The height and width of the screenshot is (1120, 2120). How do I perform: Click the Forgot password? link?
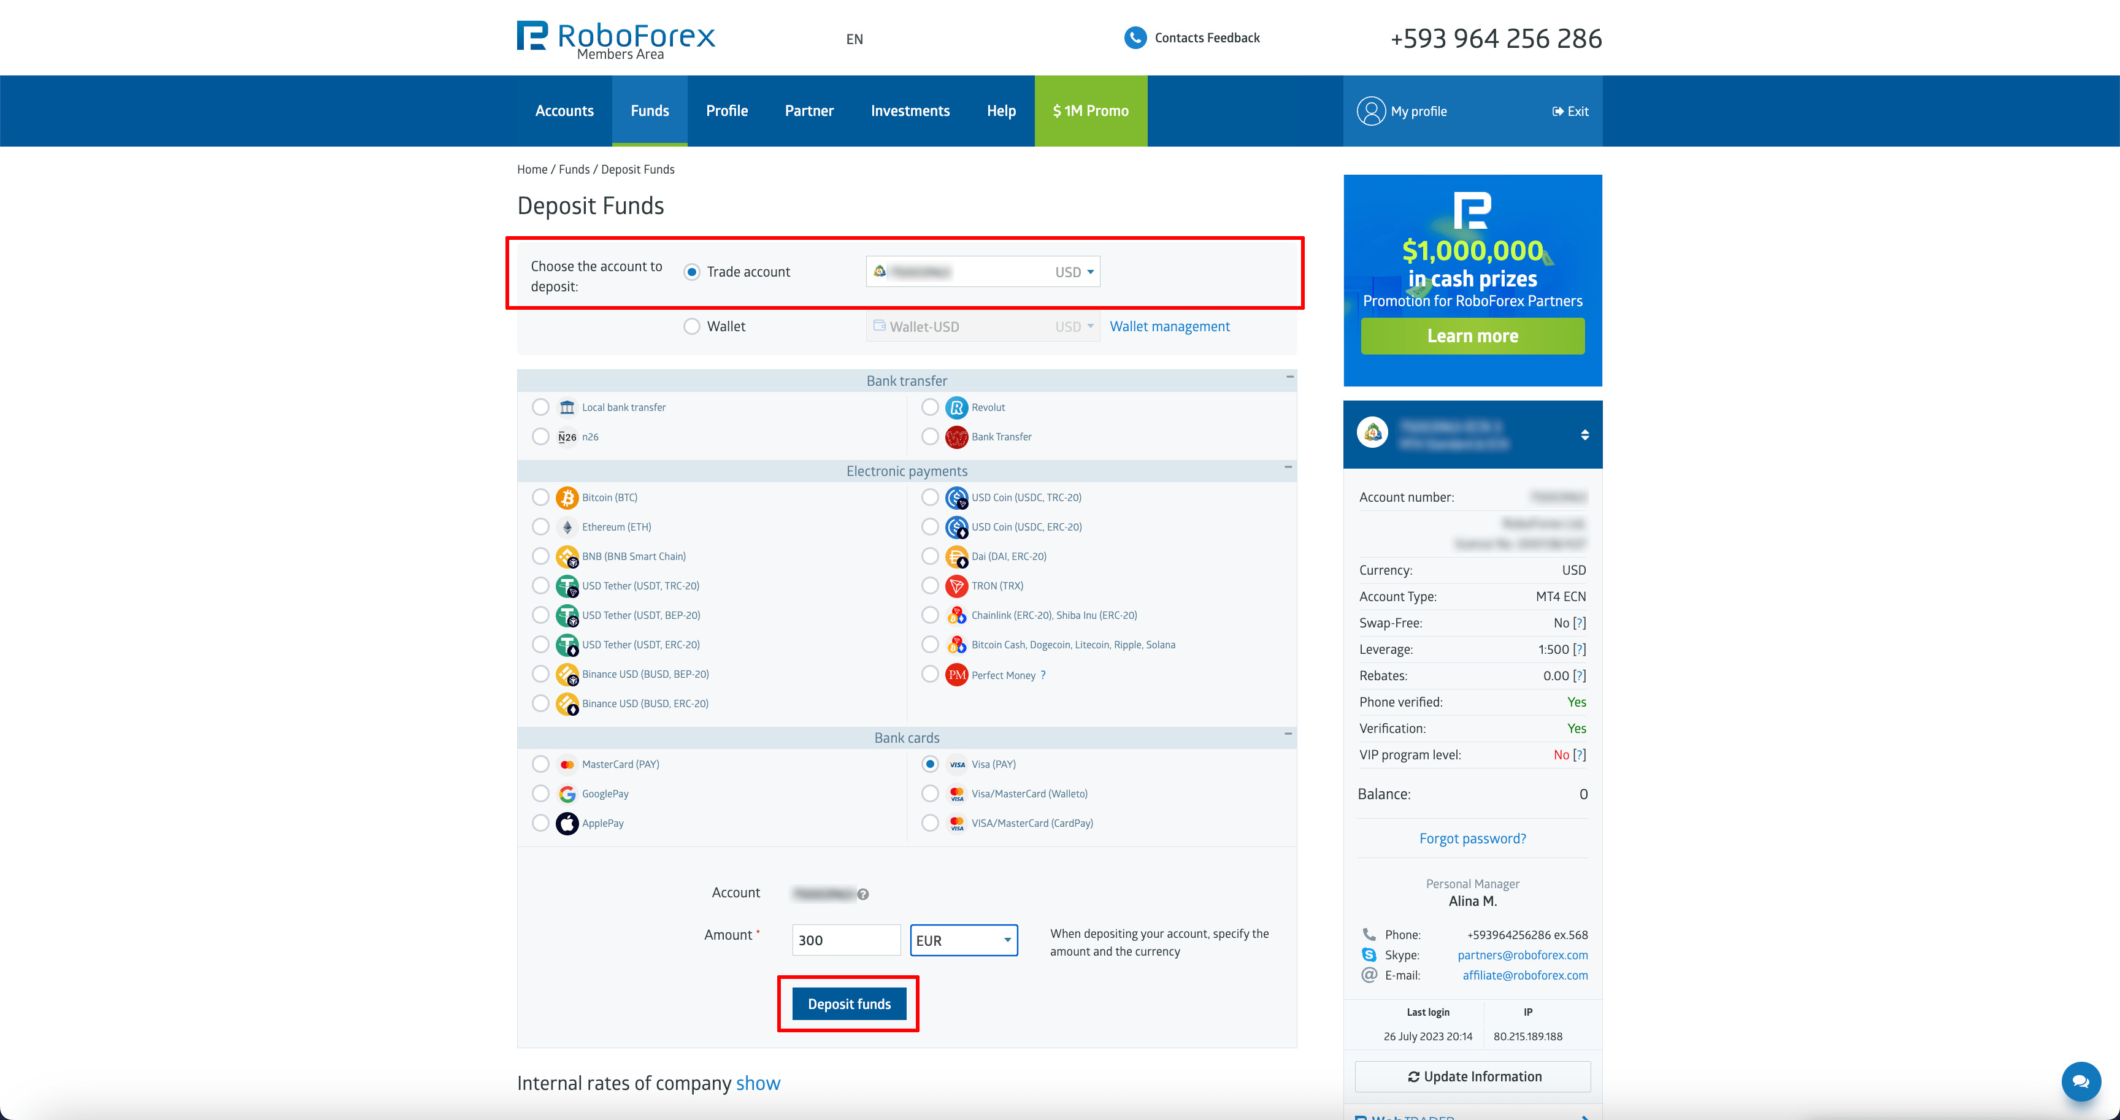coord(1472,839)
